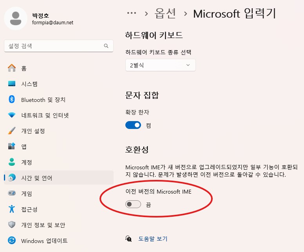Click the Bluetooth icon in sidebar
This screenshot has width=304, height=252.
point(12,99)
